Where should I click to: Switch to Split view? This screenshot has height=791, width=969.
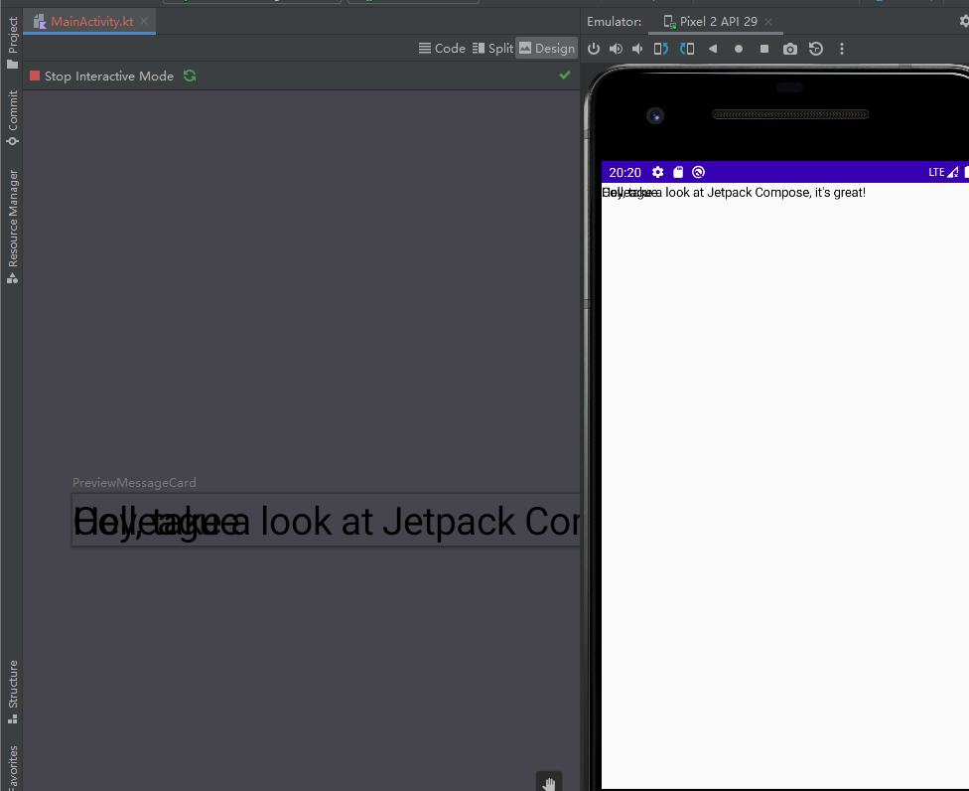tap(492, 48)
